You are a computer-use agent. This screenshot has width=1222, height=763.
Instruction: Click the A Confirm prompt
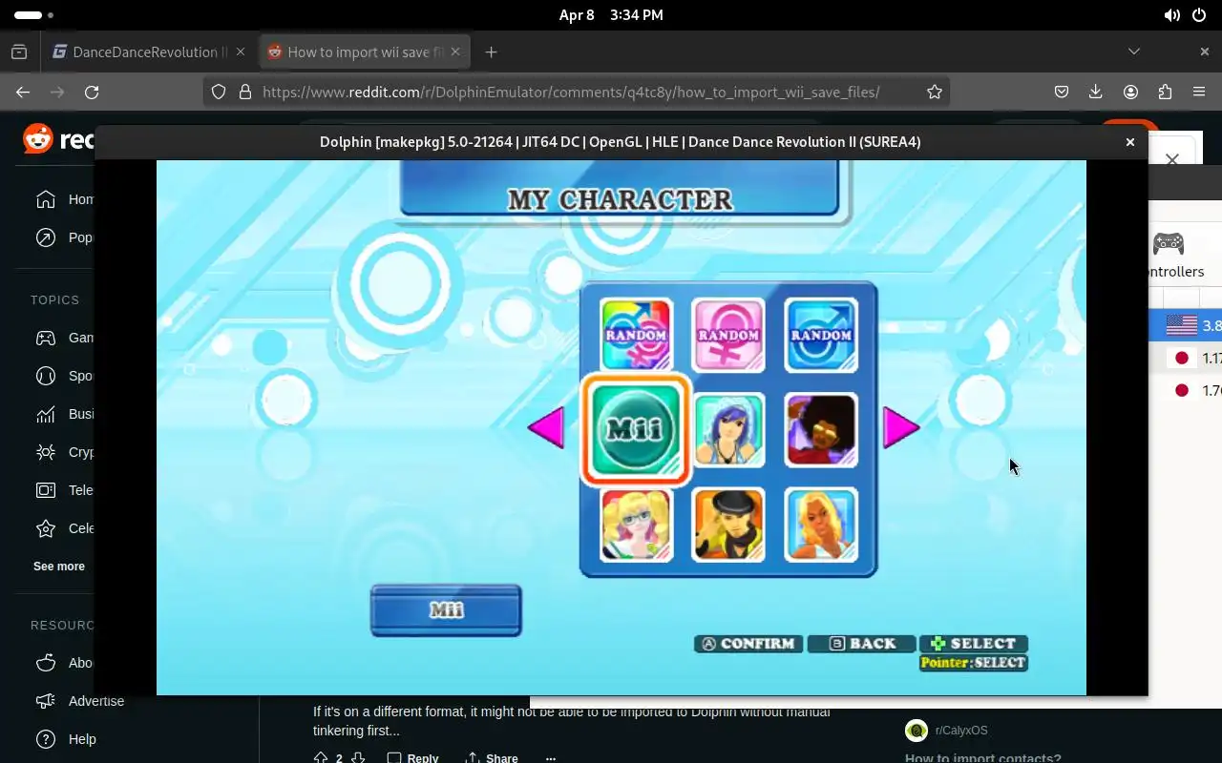(x=748, y=644)
